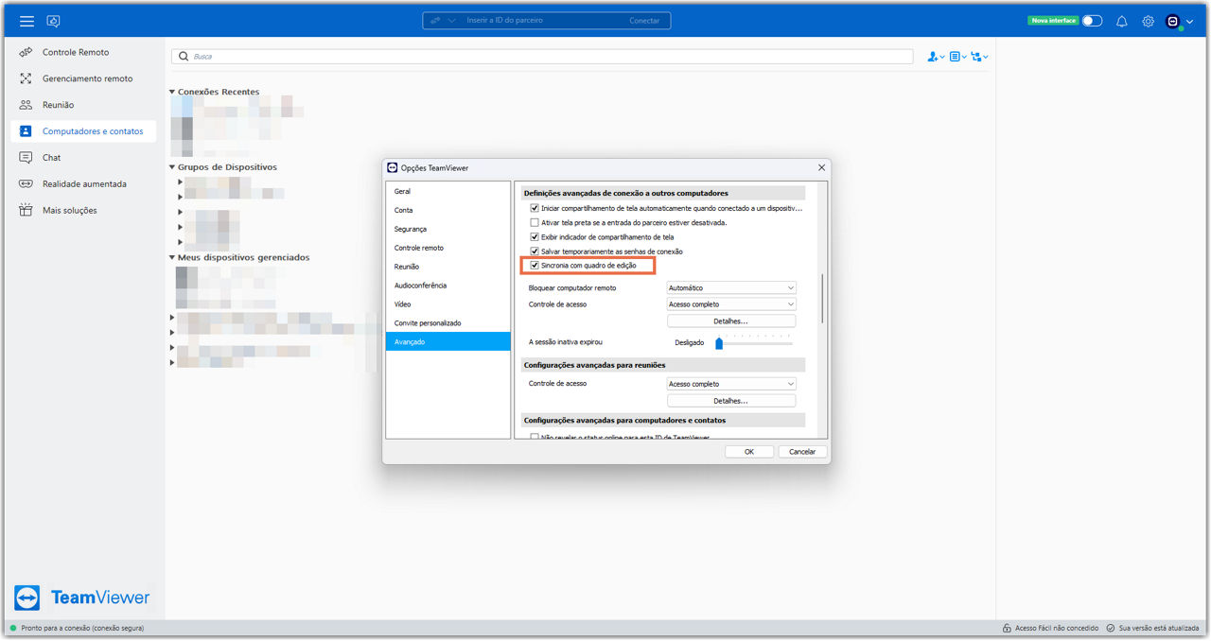Image resolution: width=1211 pixels, height=641 pixels.
Task: Open settings via the gear icon
Action: [1148, 21]
